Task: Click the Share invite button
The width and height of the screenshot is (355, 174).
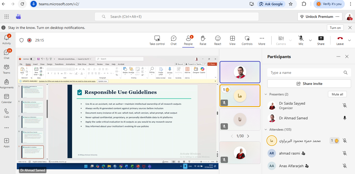Action: click(309, 84)
